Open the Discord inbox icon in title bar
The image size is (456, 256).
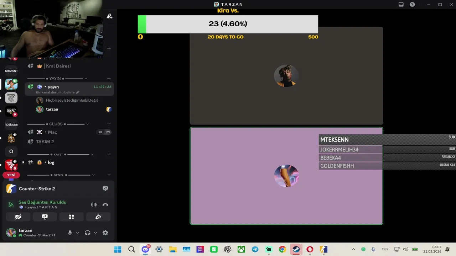(401, 5)
